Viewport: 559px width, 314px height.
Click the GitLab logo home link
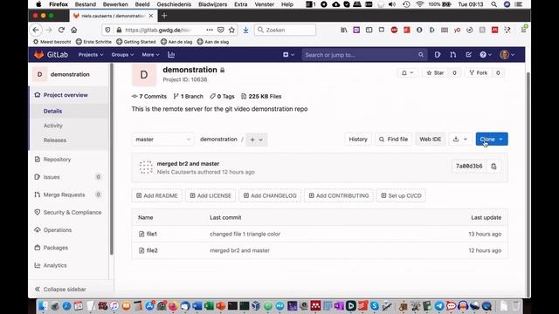51,55
